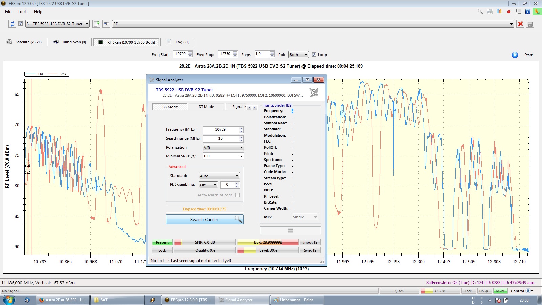Open Firefox Astra 2E taskbar item
542x305 pixels.
pos(63,300)
